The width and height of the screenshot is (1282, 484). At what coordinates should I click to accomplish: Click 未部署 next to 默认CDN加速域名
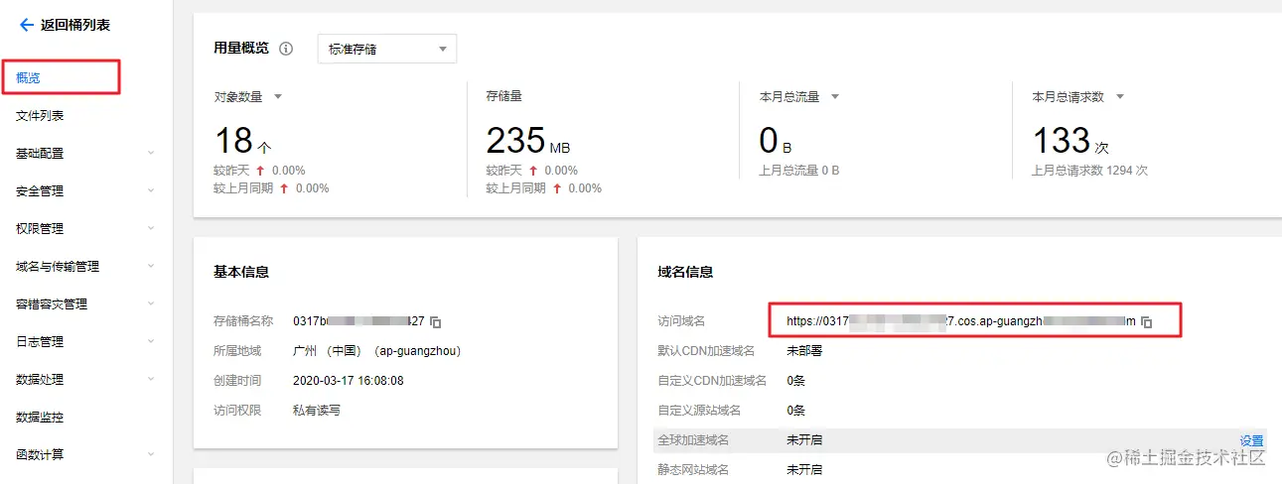(804, 351)
